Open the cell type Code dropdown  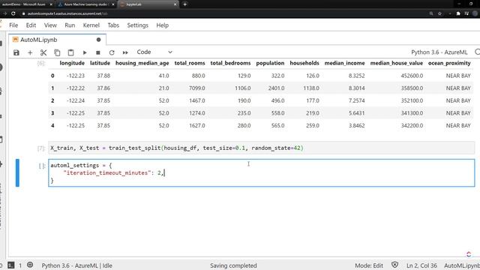(154, 52)
